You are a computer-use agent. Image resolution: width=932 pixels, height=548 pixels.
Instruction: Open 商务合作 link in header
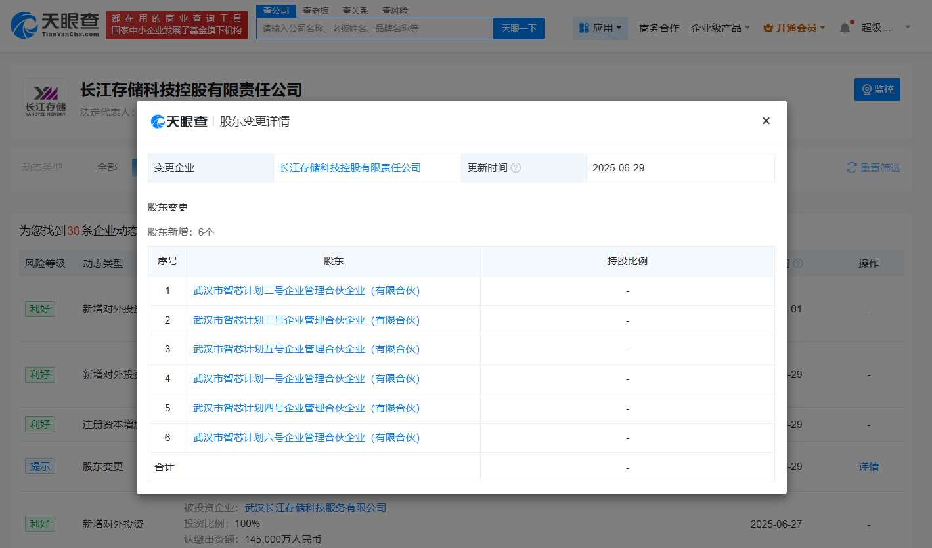pos(659,28)
